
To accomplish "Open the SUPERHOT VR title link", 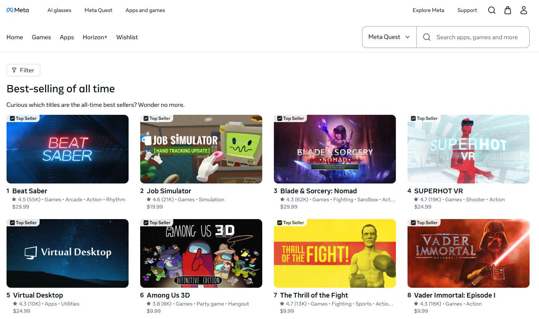I will pos(438,191).
